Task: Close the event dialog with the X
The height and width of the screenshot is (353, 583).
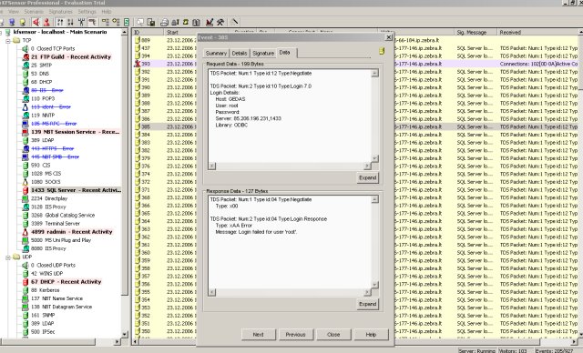Action: tap(389, 37)
